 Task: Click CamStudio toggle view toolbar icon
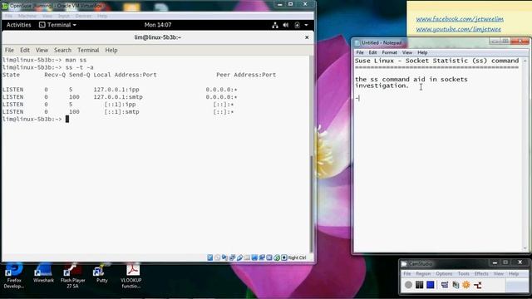[445, 285]
